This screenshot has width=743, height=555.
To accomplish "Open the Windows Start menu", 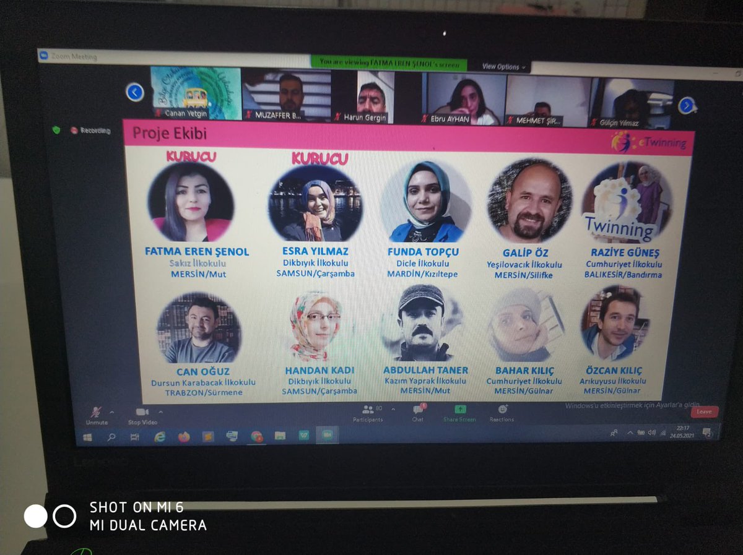I will 87,437.
